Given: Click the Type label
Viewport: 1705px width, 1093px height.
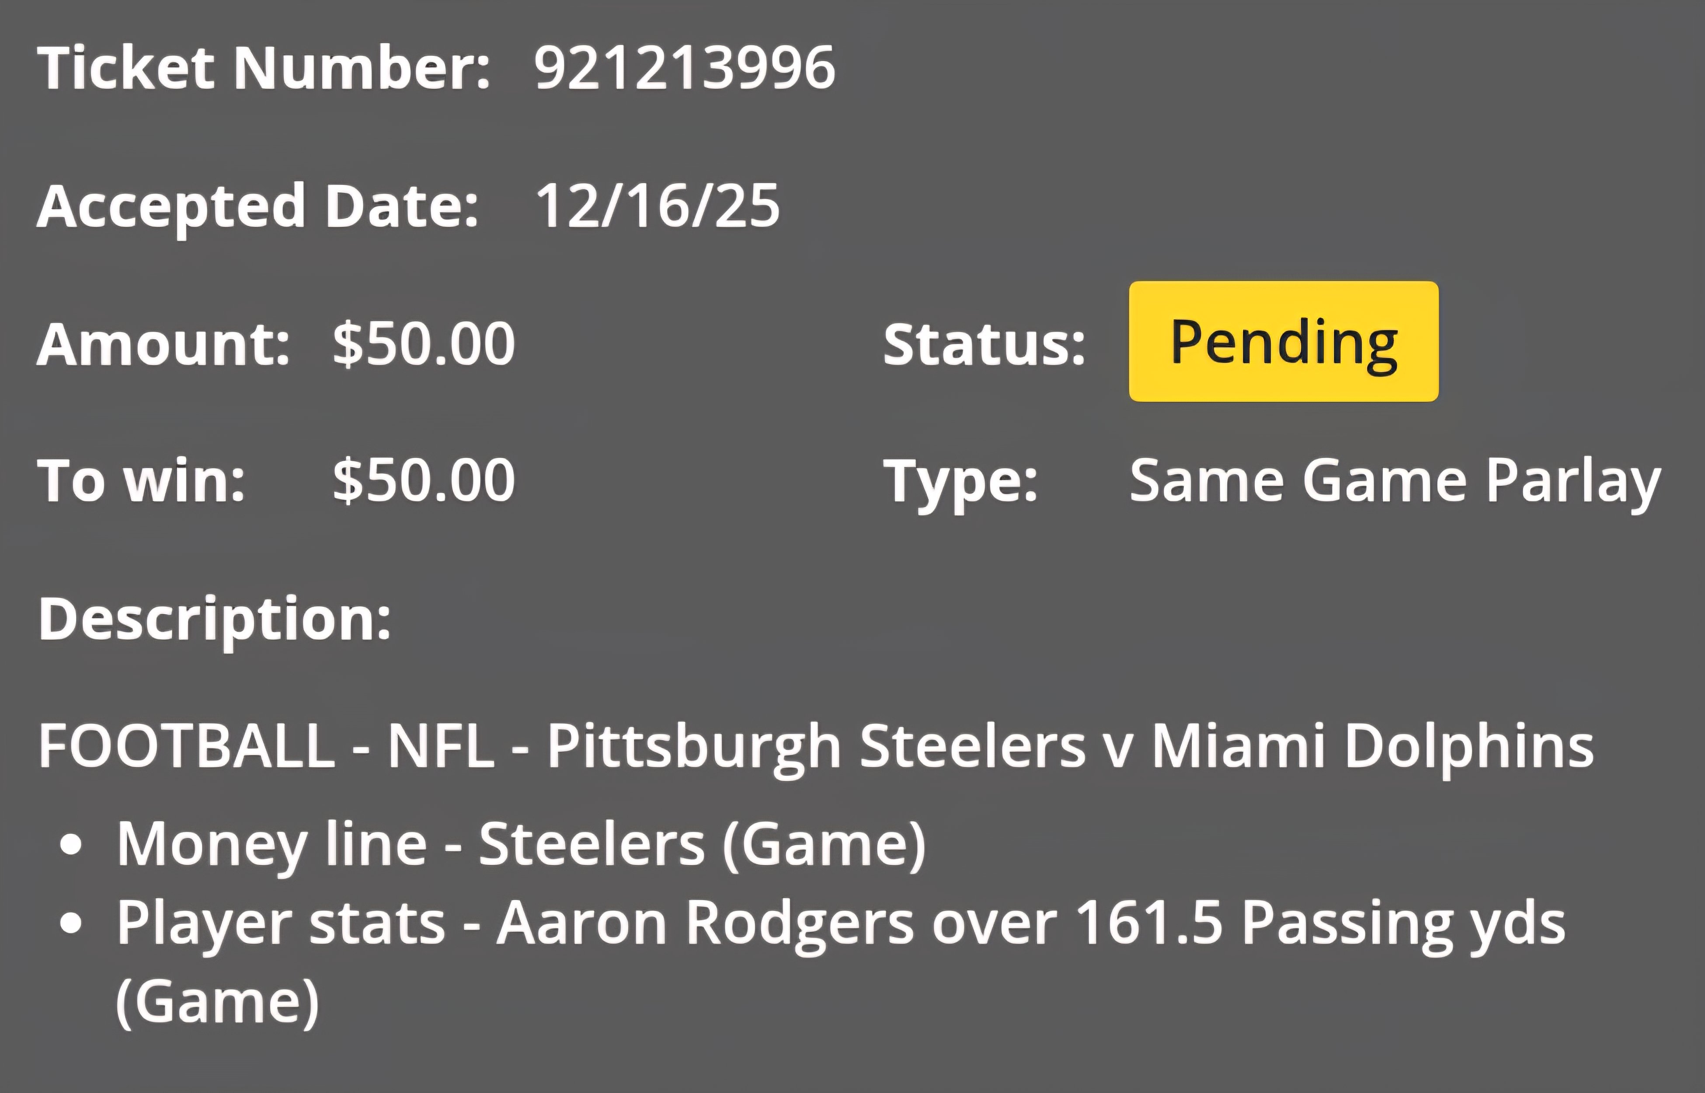Looking at the screenshot, I should pos(961,483).
